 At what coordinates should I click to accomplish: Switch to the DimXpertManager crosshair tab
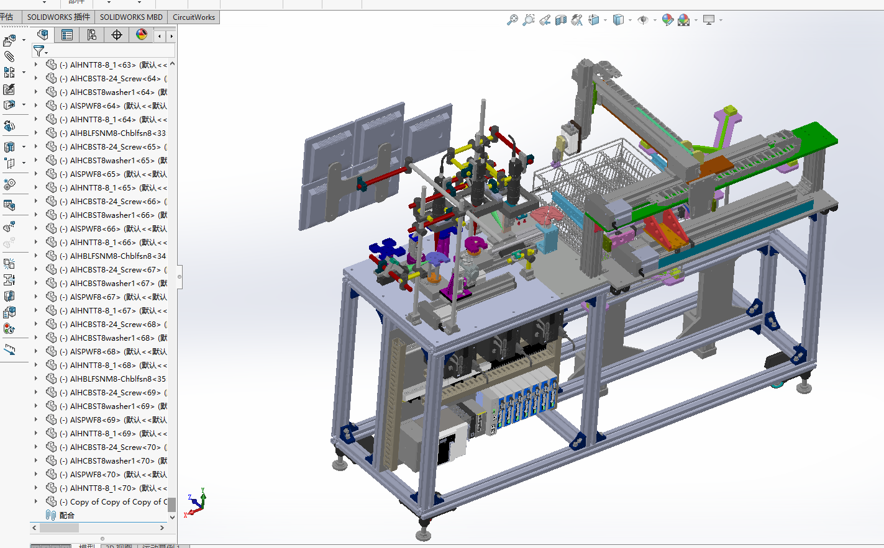click(x=117, y=35)
